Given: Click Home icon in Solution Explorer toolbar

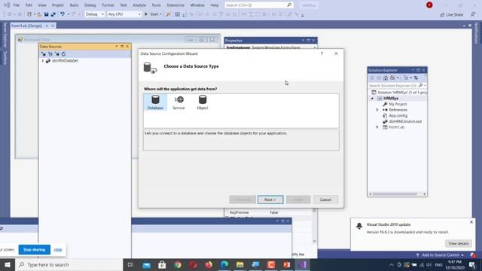Looking at the screenshot, I should point(386,78).
